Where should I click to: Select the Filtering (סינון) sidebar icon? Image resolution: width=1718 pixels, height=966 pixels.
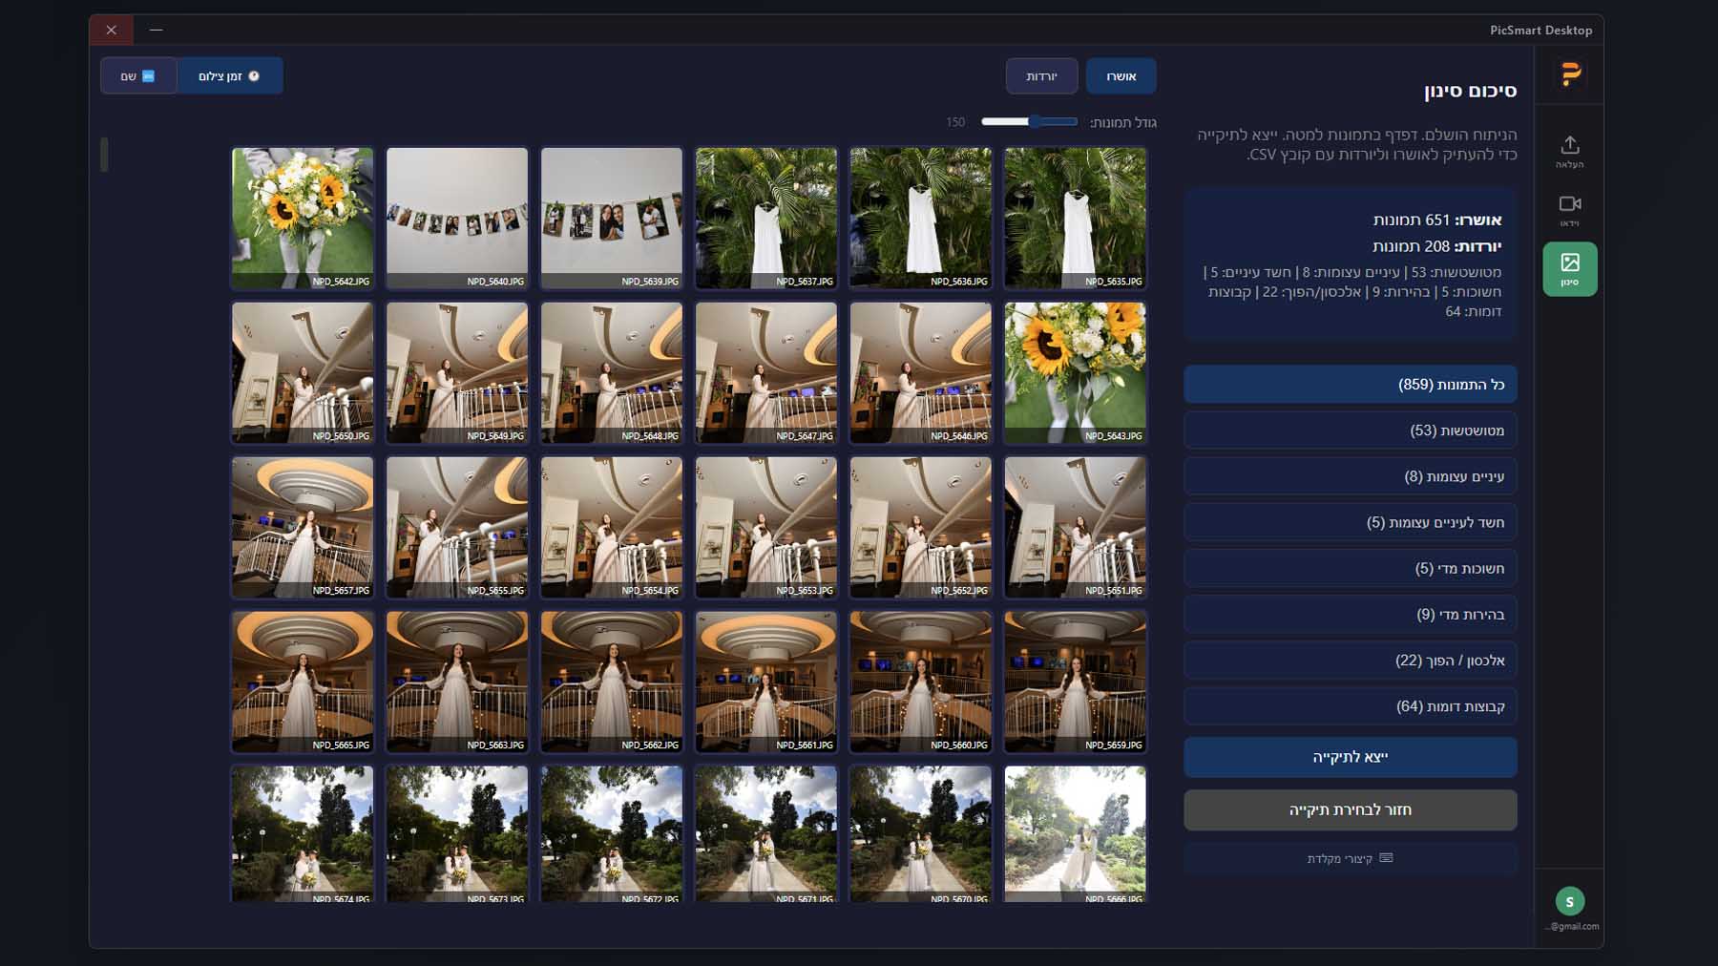[x=1569, y=268]
